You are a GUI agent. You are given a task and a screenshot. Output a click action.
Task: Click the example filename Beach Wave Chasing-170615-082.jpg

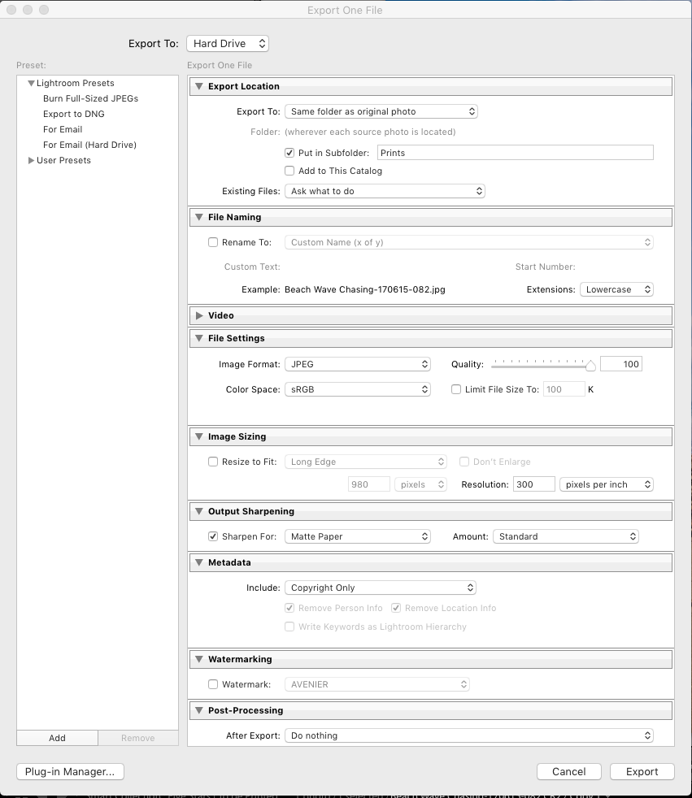coord(364,289)
